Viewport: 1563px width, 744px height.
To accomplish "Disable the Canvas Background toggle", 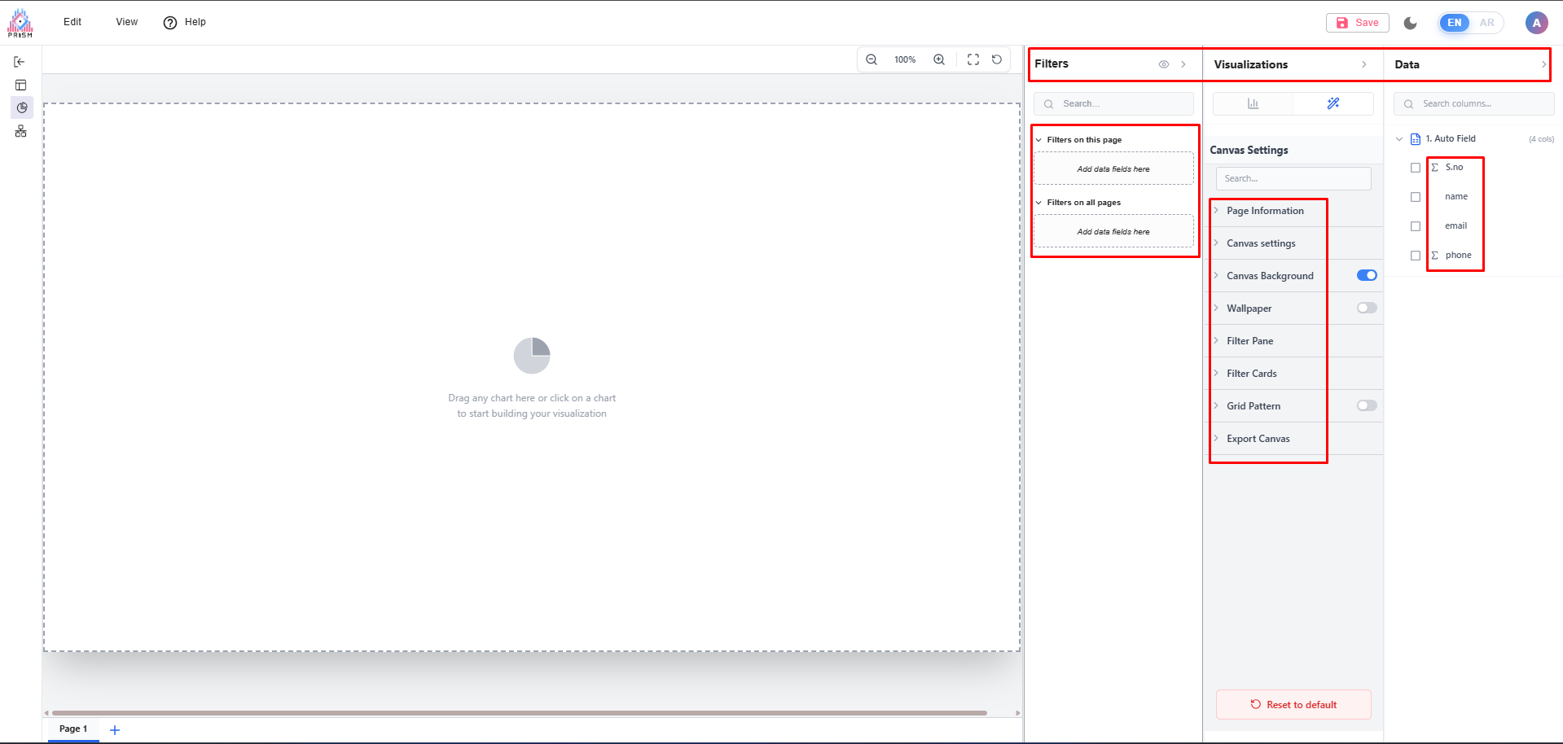I will click(x=1367, y=275).
